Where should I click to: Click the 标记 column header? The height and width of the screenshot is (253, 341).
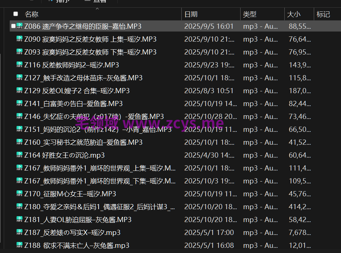click(x=323, y=14)
